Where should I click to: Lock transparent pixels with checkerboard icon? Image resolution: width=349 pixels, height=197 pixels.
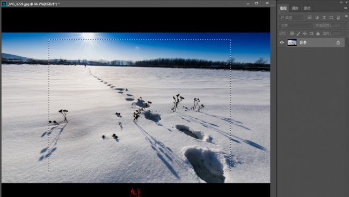(x=292, y=34)
